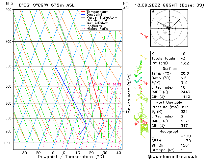Click the Hodograph section header in table
The width and height of the screenshot is (207, 159).
coord(169,131)
